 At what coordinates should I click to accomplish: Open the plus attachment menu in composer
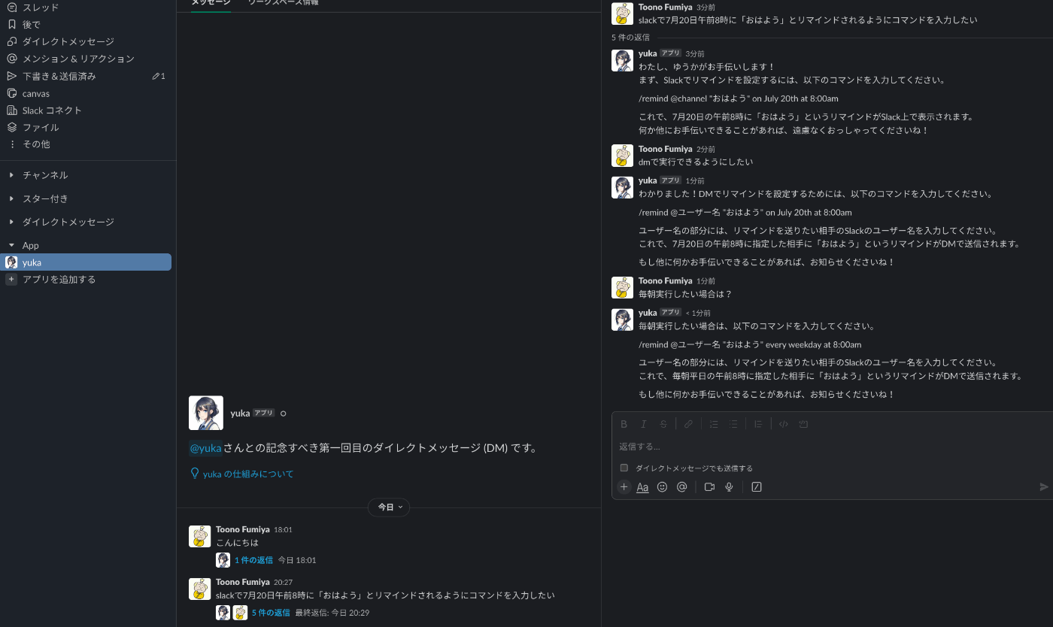(x=624, y=486)
